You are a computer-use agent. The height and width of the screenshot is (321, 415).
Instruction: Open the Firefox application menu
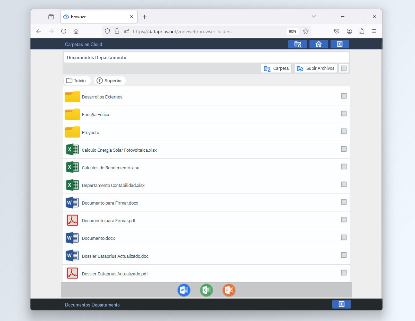tap(374, 31)
